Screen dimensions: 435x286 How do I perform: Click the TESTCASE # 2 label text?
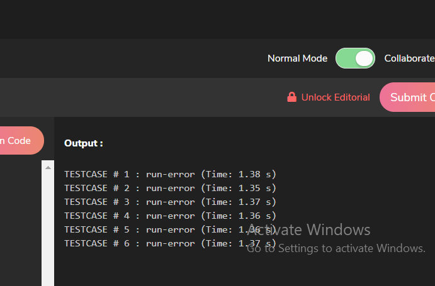(96, 188)
